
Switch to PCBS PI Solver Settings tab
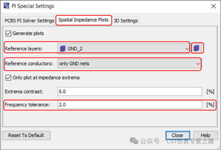point(29,20)
